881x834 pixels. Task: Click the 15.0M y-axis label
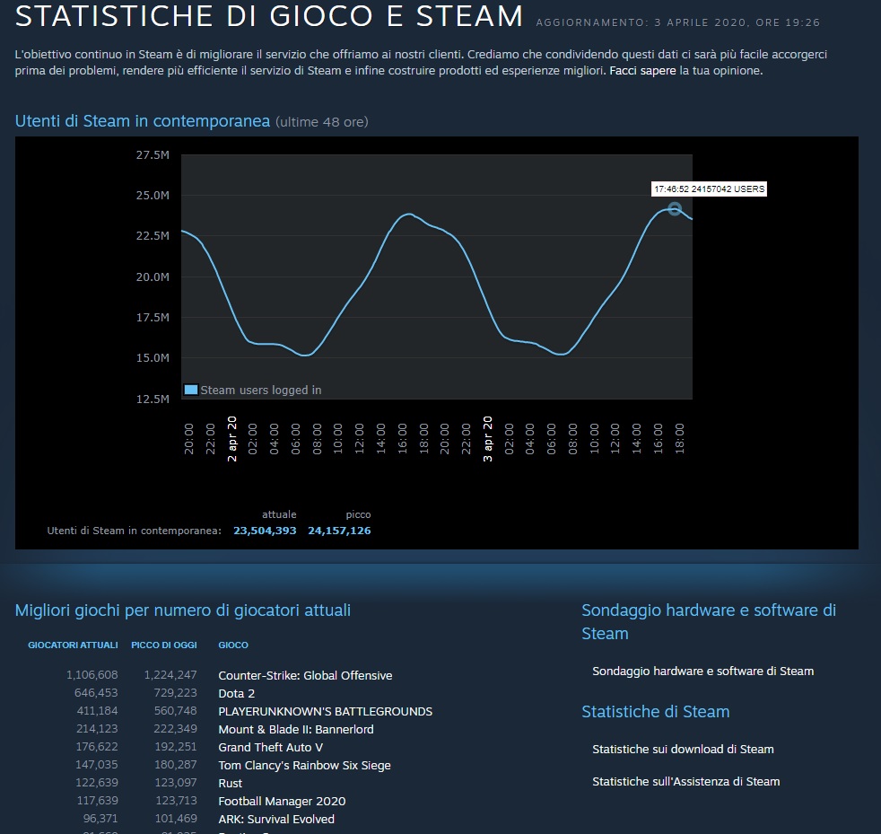(153, 357)
